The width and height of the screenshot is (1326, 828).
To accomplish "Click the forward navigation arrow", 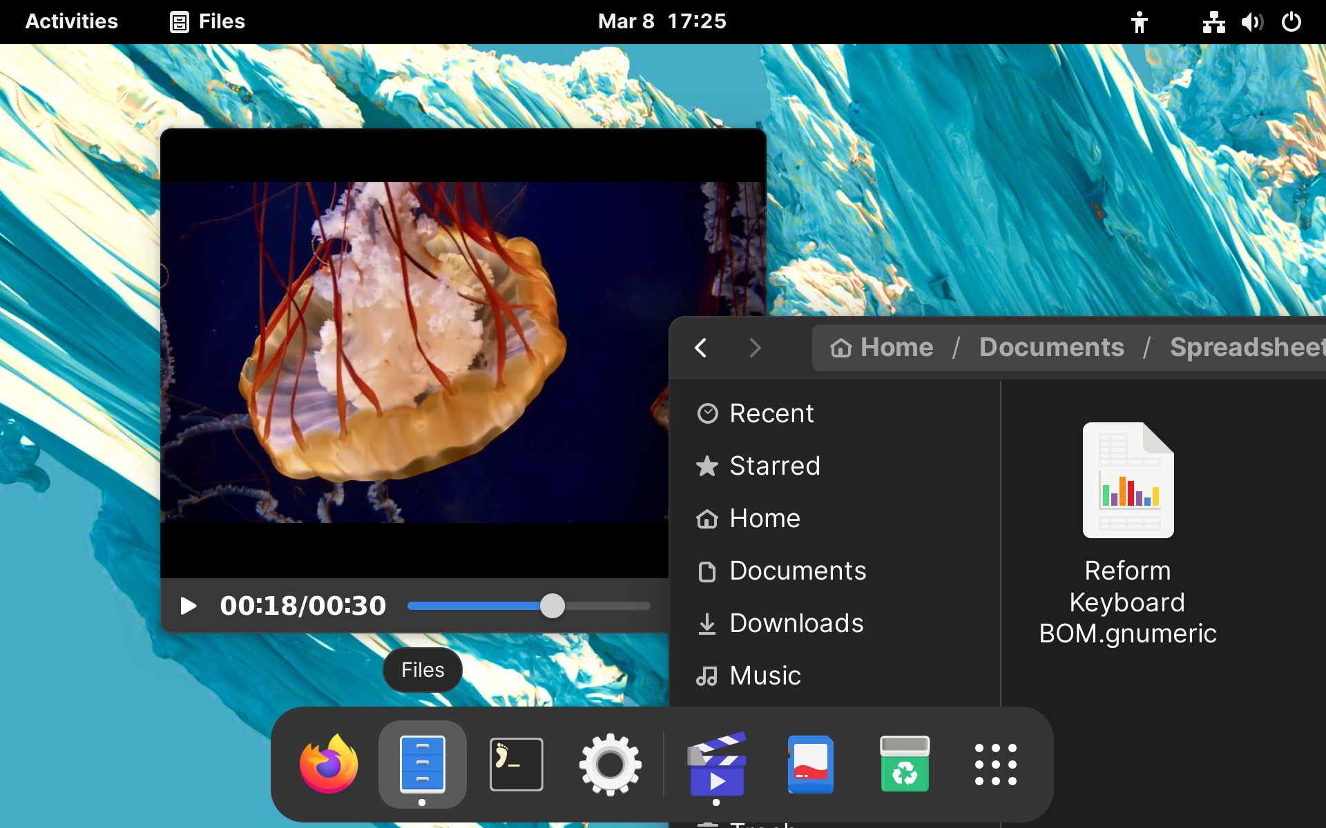I will (x=755, y=348).
